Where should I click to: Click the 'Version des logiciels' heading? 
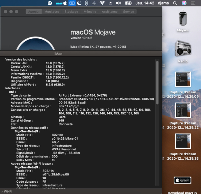[x=21, y=59]
